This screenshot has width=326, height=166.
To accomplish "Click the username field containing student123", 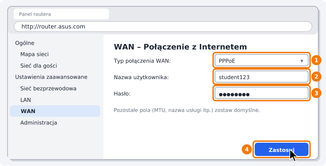I will tap(261, 77).
